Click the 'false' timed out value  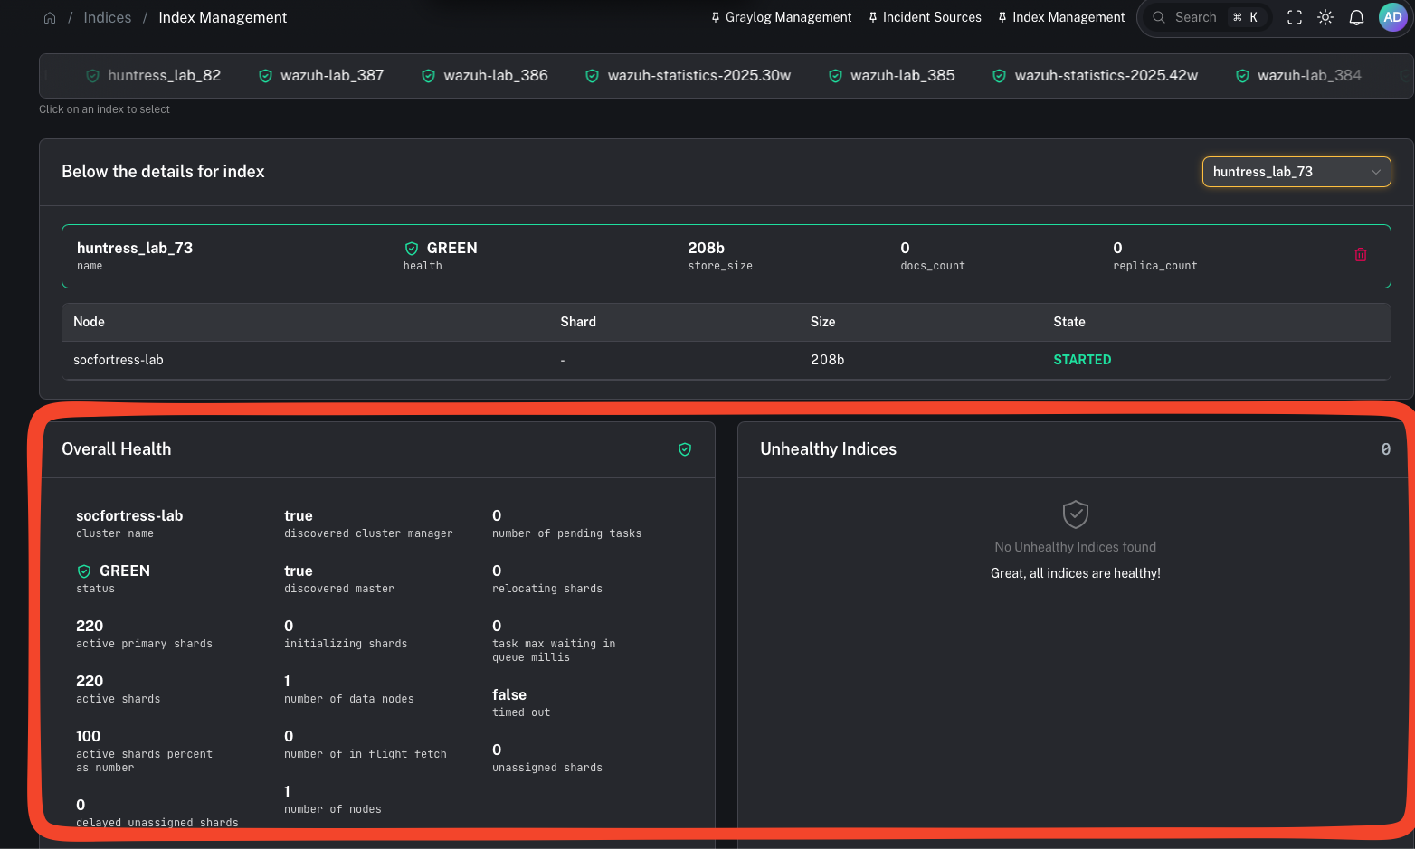click(509, 694)
